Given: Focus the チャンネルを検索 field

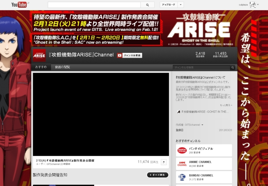Looking at the screenshot, I should 201,67.
